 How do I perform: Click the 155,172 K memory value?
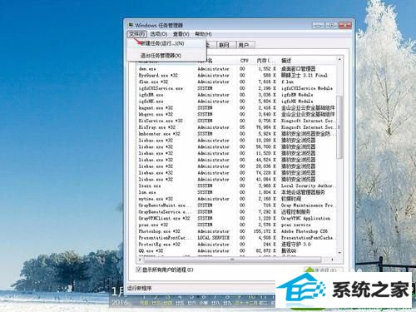[x=265, y=231]
